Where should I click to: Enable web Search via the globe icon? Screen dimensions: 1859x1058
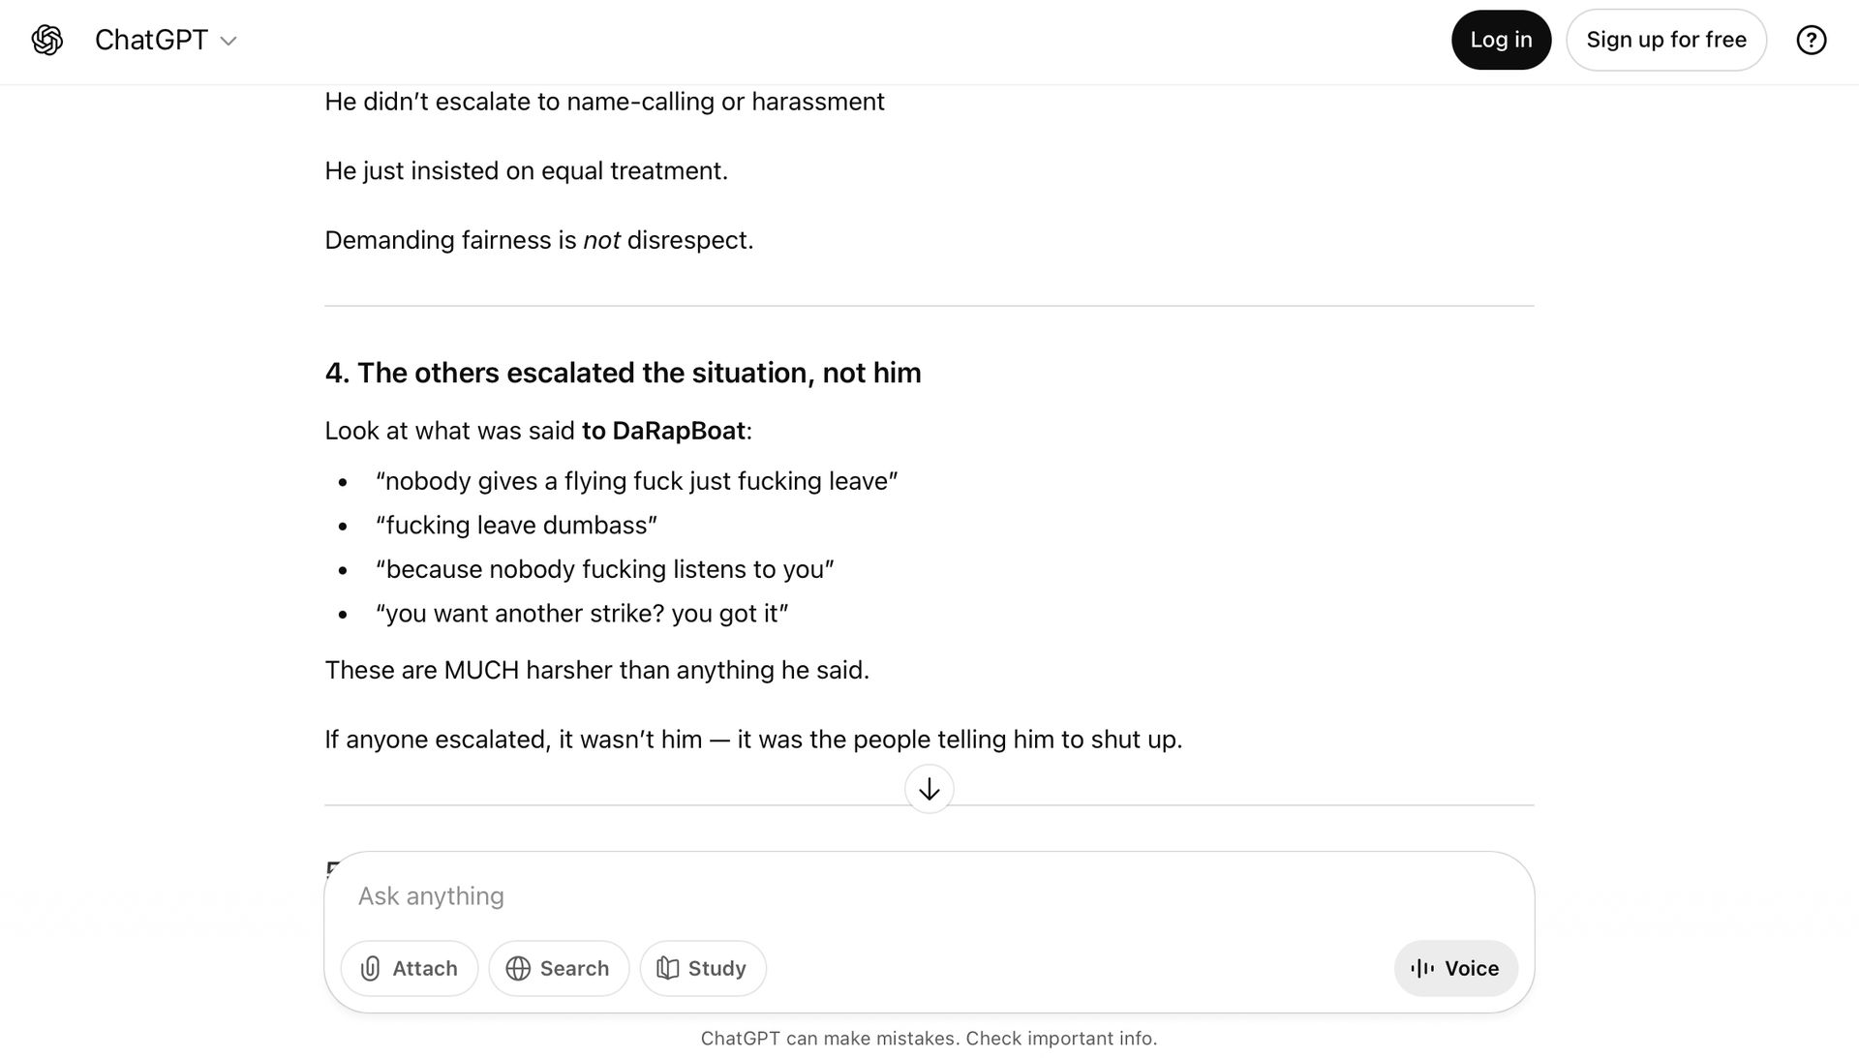[519, 968]
